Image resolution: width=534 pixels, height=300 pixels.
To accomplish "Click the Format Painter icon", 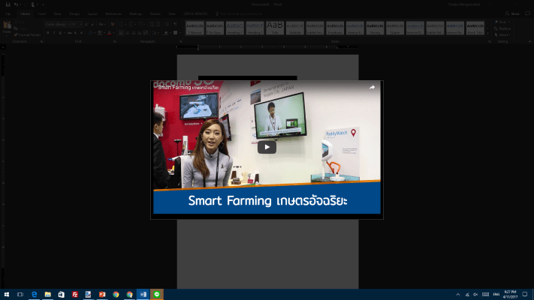I will click(x=17, y=34).
